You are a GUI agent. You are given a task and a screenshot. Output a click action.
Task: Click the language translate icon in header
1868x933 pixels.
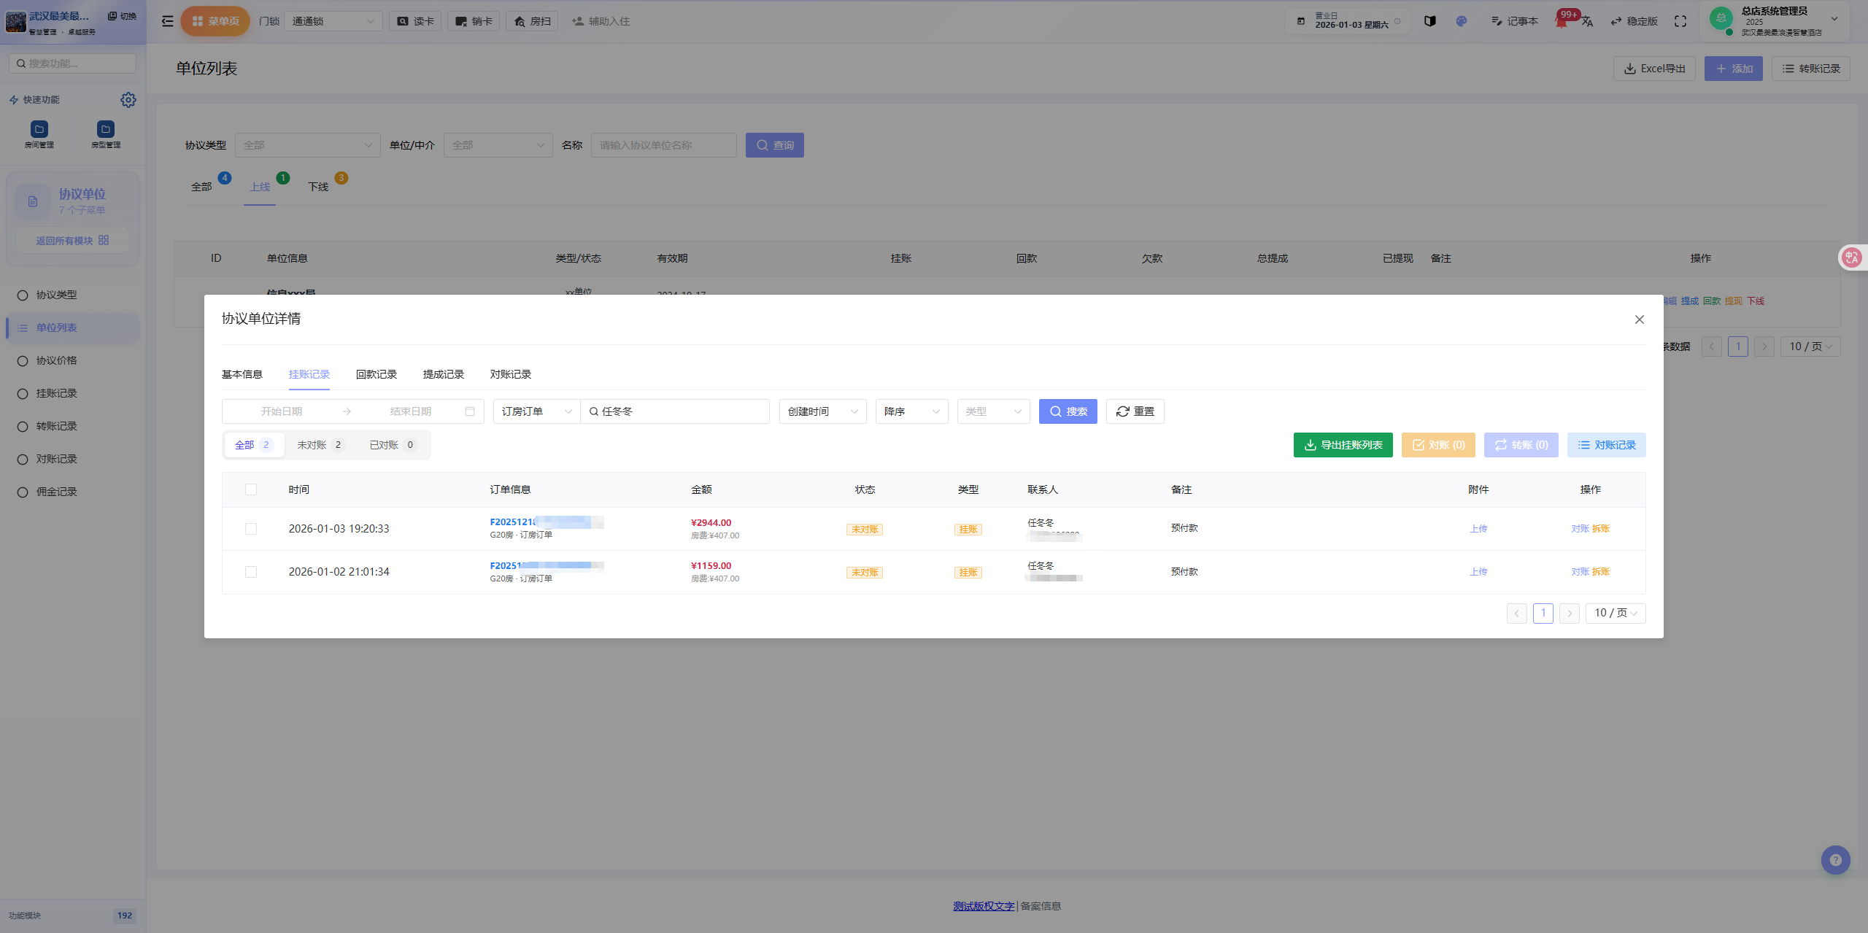click(x=1588, y=22)
